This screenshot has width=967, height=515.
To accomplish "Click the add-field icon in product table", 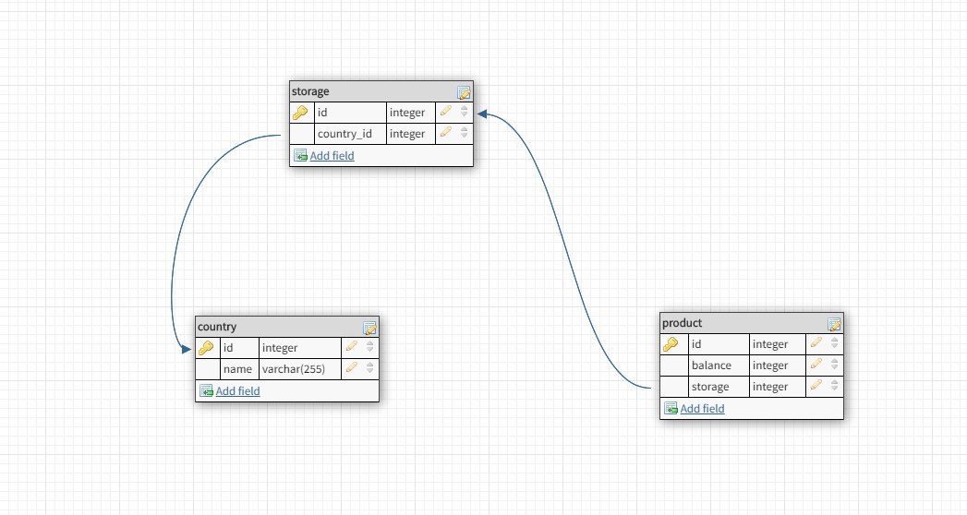I will pyautogui.click(x=671, y=408).
